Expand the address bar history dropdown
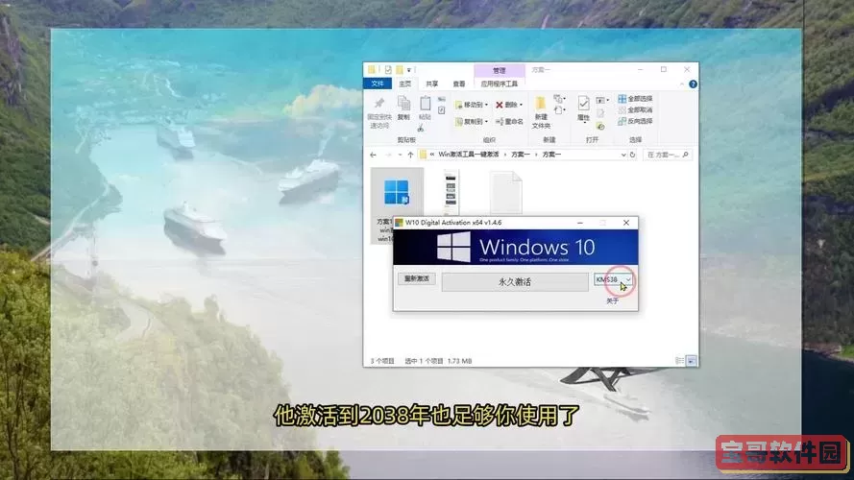854x480 pixels. (x=623, y=156)
